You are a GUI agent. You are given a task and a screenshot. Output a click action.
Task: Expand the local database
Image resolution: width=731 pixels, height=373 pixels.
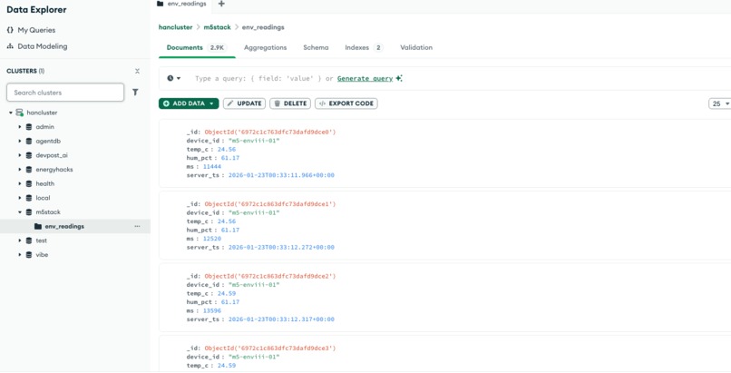pyautogui.click(x=20, y=198)
